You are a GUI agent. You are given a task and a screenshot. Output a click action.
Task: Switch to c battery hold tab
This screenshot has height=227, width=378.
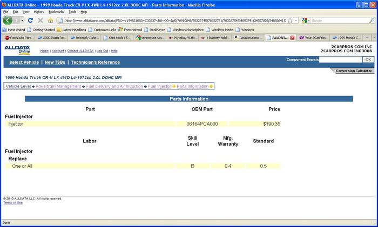pos(215,38)
